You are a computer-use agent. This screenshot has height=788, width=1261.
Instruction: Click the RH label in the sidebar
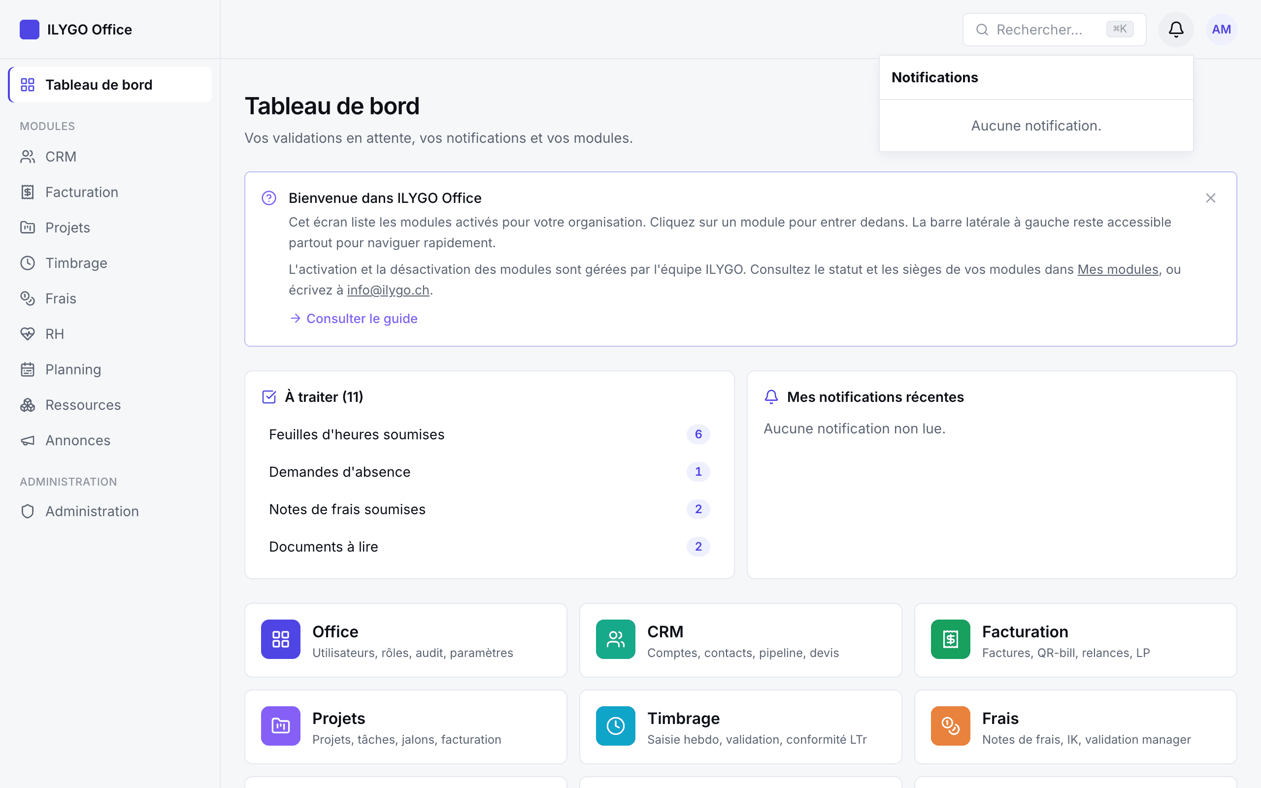(x=55, y=334)
